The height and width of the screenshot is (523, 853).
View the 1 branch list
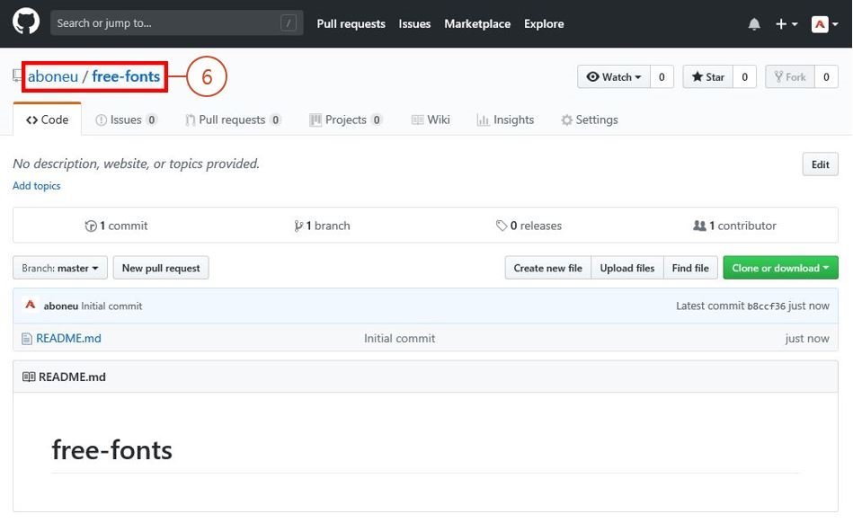coord(322,226)
